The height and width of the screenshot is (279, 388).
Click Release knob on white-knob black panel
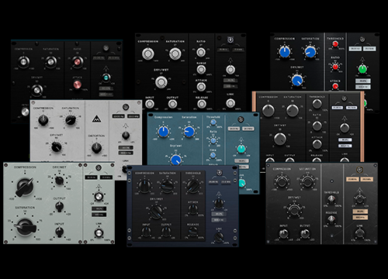point(202,104)
